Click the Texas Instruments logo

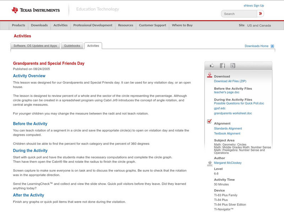pos(35,10)
